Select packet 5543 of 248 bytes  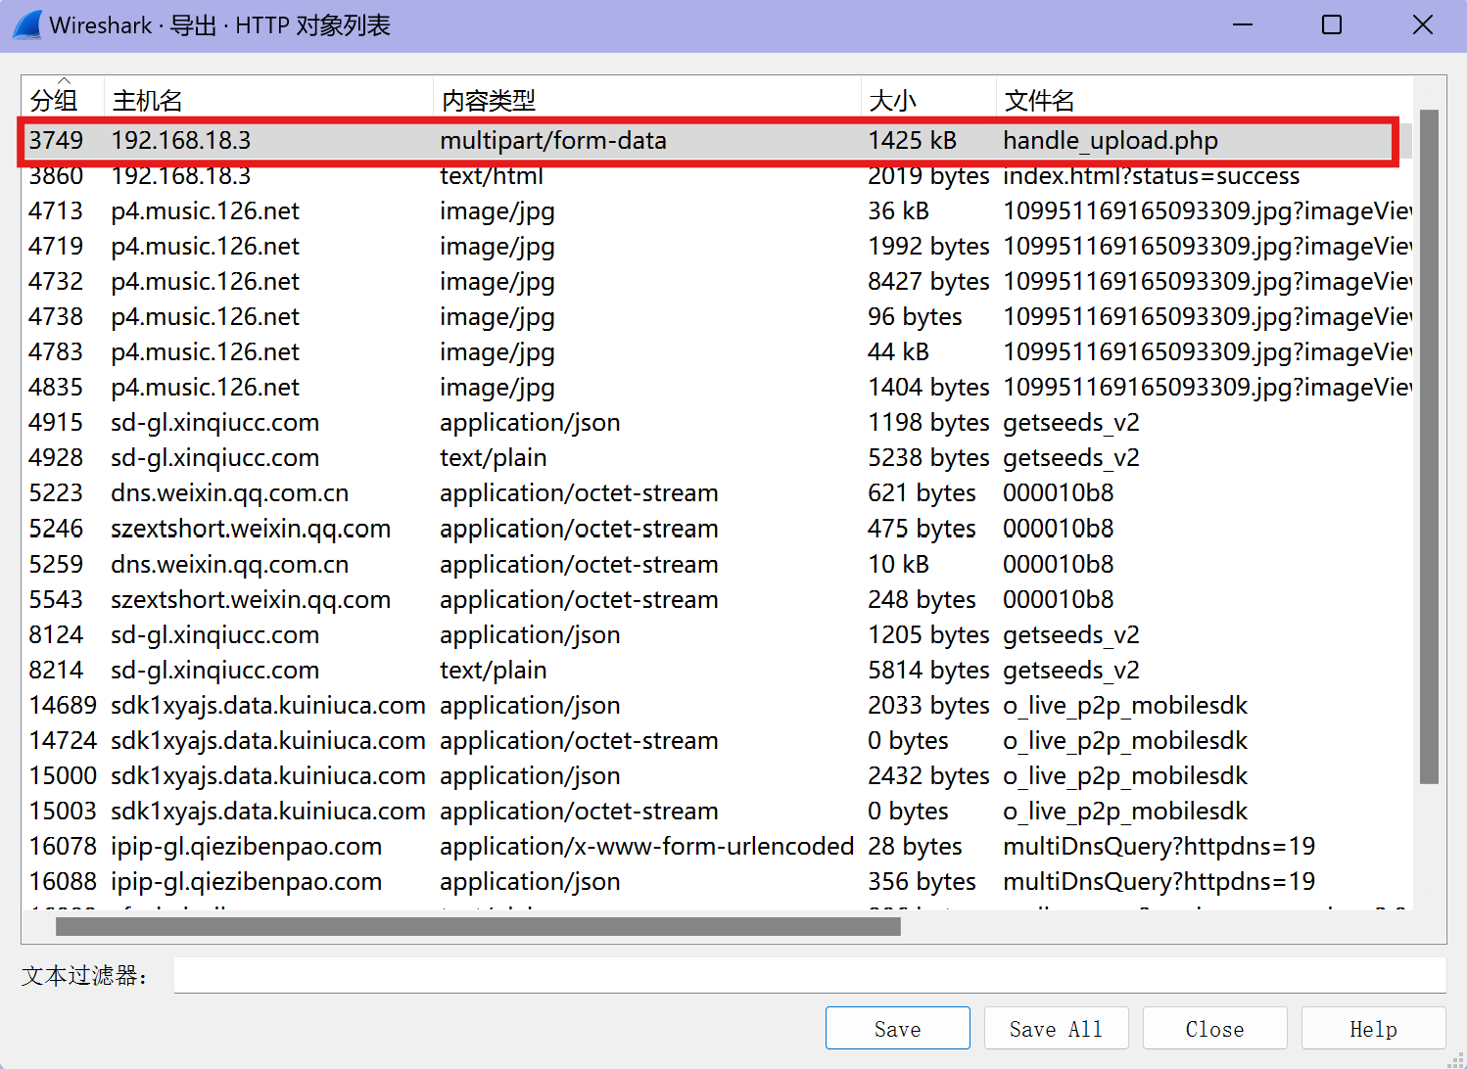(717, 600)
